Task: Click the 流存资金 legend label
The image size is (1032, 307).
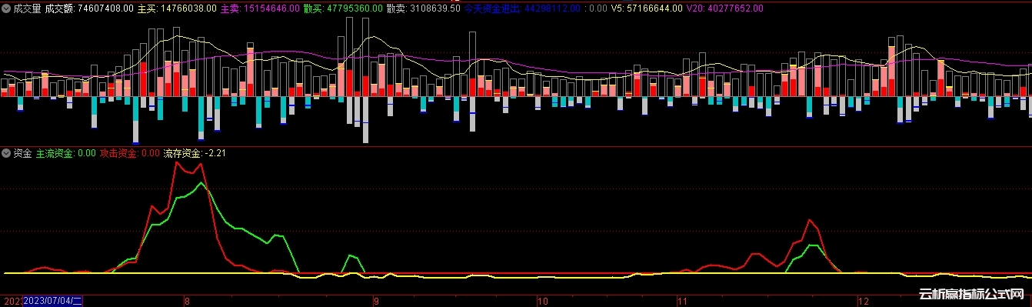Action: [195, 154]
